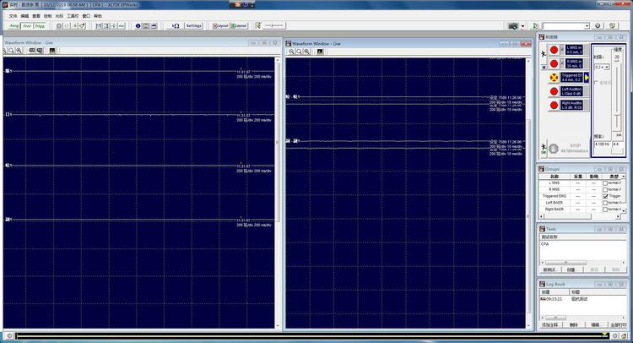Check the Right BAER row checkbox in Groups
Screen dimensions: 633x343
[605, 210]
